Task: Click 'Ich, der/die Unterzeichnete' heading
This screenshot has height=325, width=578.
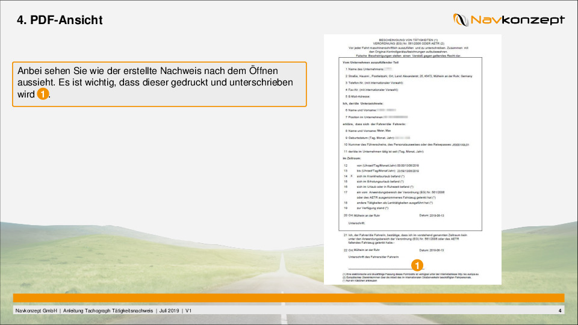Action: 362,104
